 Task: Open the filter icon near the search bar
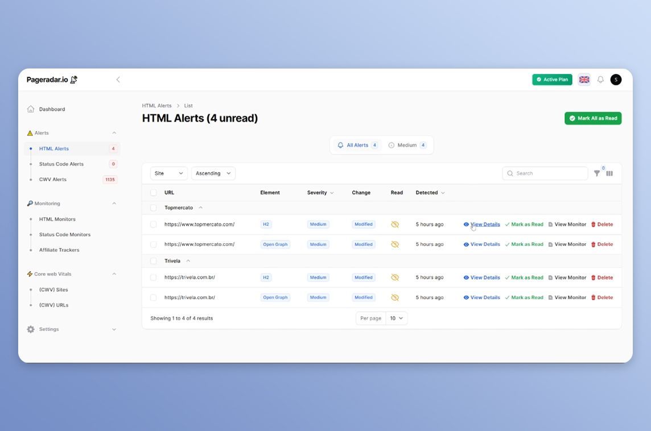(x=596, y=173)
